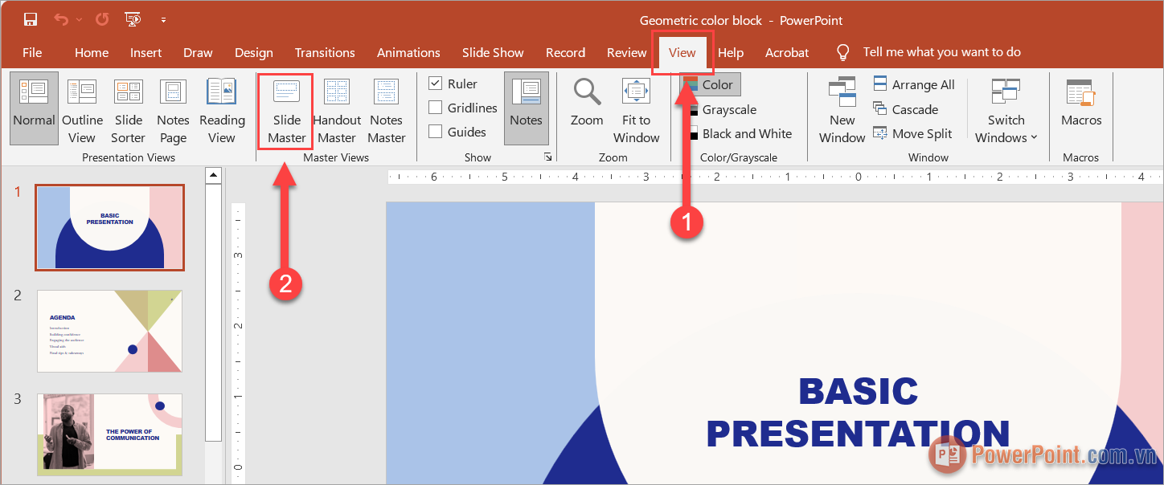The height and width of the screenshot is (485, 1164).
Task: Switch to the Review tab
Action: click(627, 53)
